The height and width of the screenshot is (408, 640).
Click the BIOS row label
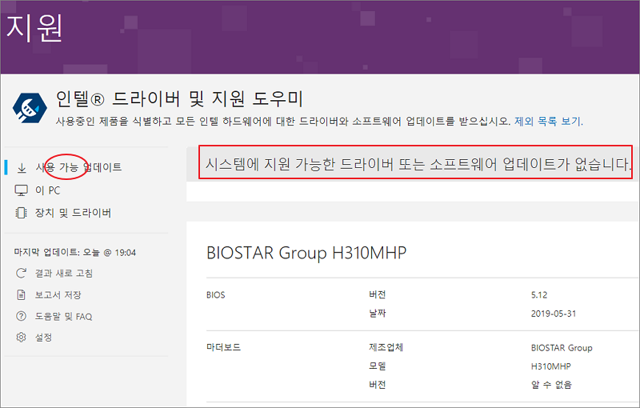pos(216,295)
